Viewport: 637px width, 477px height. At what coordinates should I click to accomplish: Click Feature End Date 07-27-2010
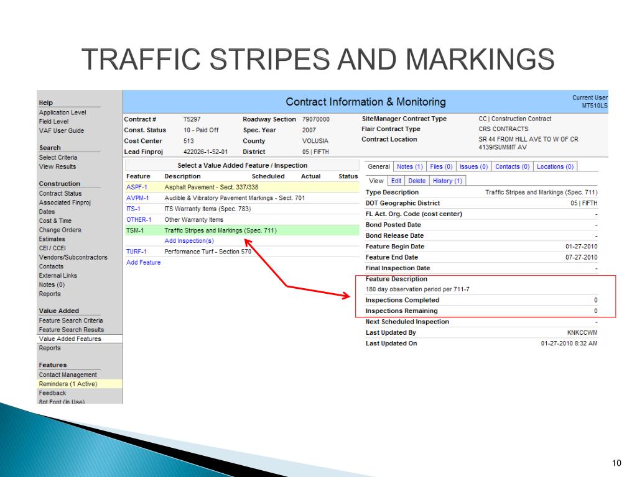[582, 257]
